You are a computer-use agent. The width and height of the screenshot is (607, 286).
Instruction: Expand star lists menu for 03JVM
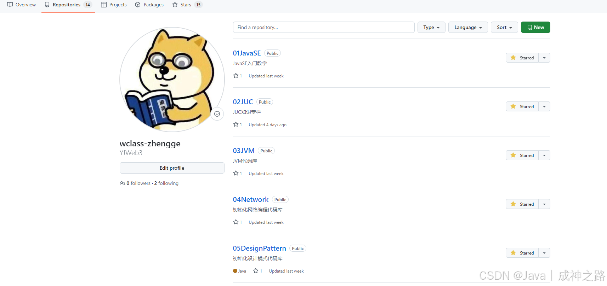tap(544, 155)
